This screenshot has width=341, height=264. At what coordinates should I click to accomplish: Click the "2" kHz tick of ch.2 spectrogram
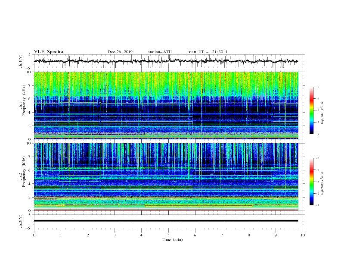30,197
